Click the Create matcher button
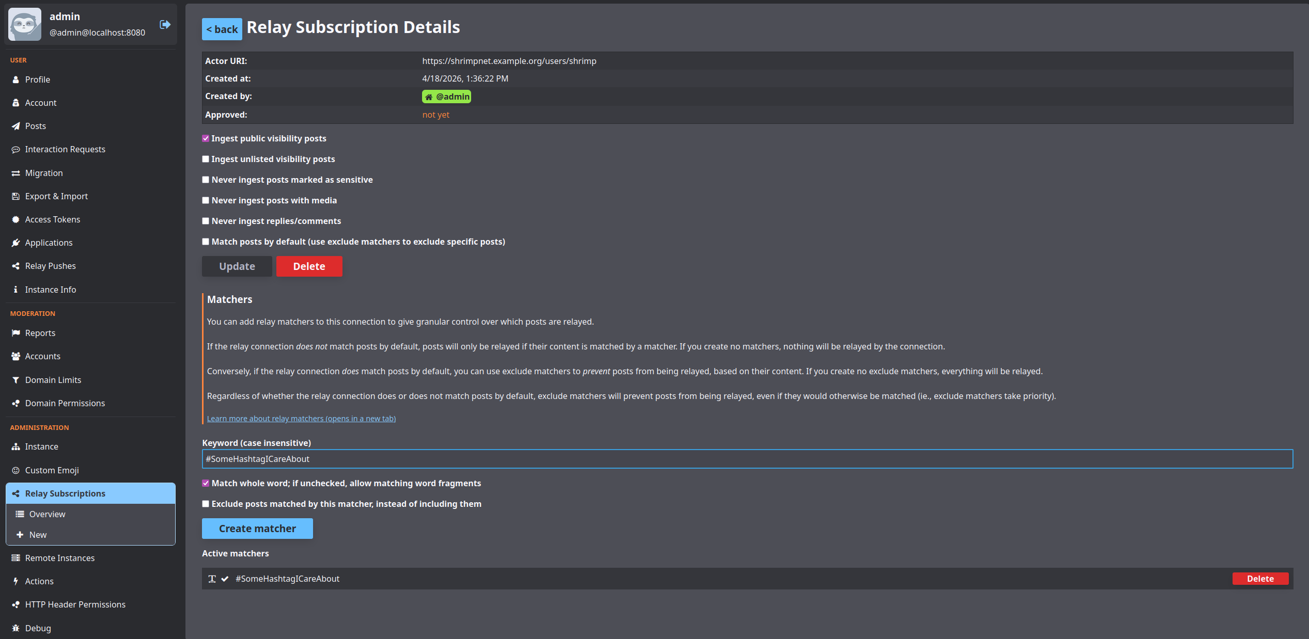The height and width of the screenshot is (639, 1309). coord(257,529)
